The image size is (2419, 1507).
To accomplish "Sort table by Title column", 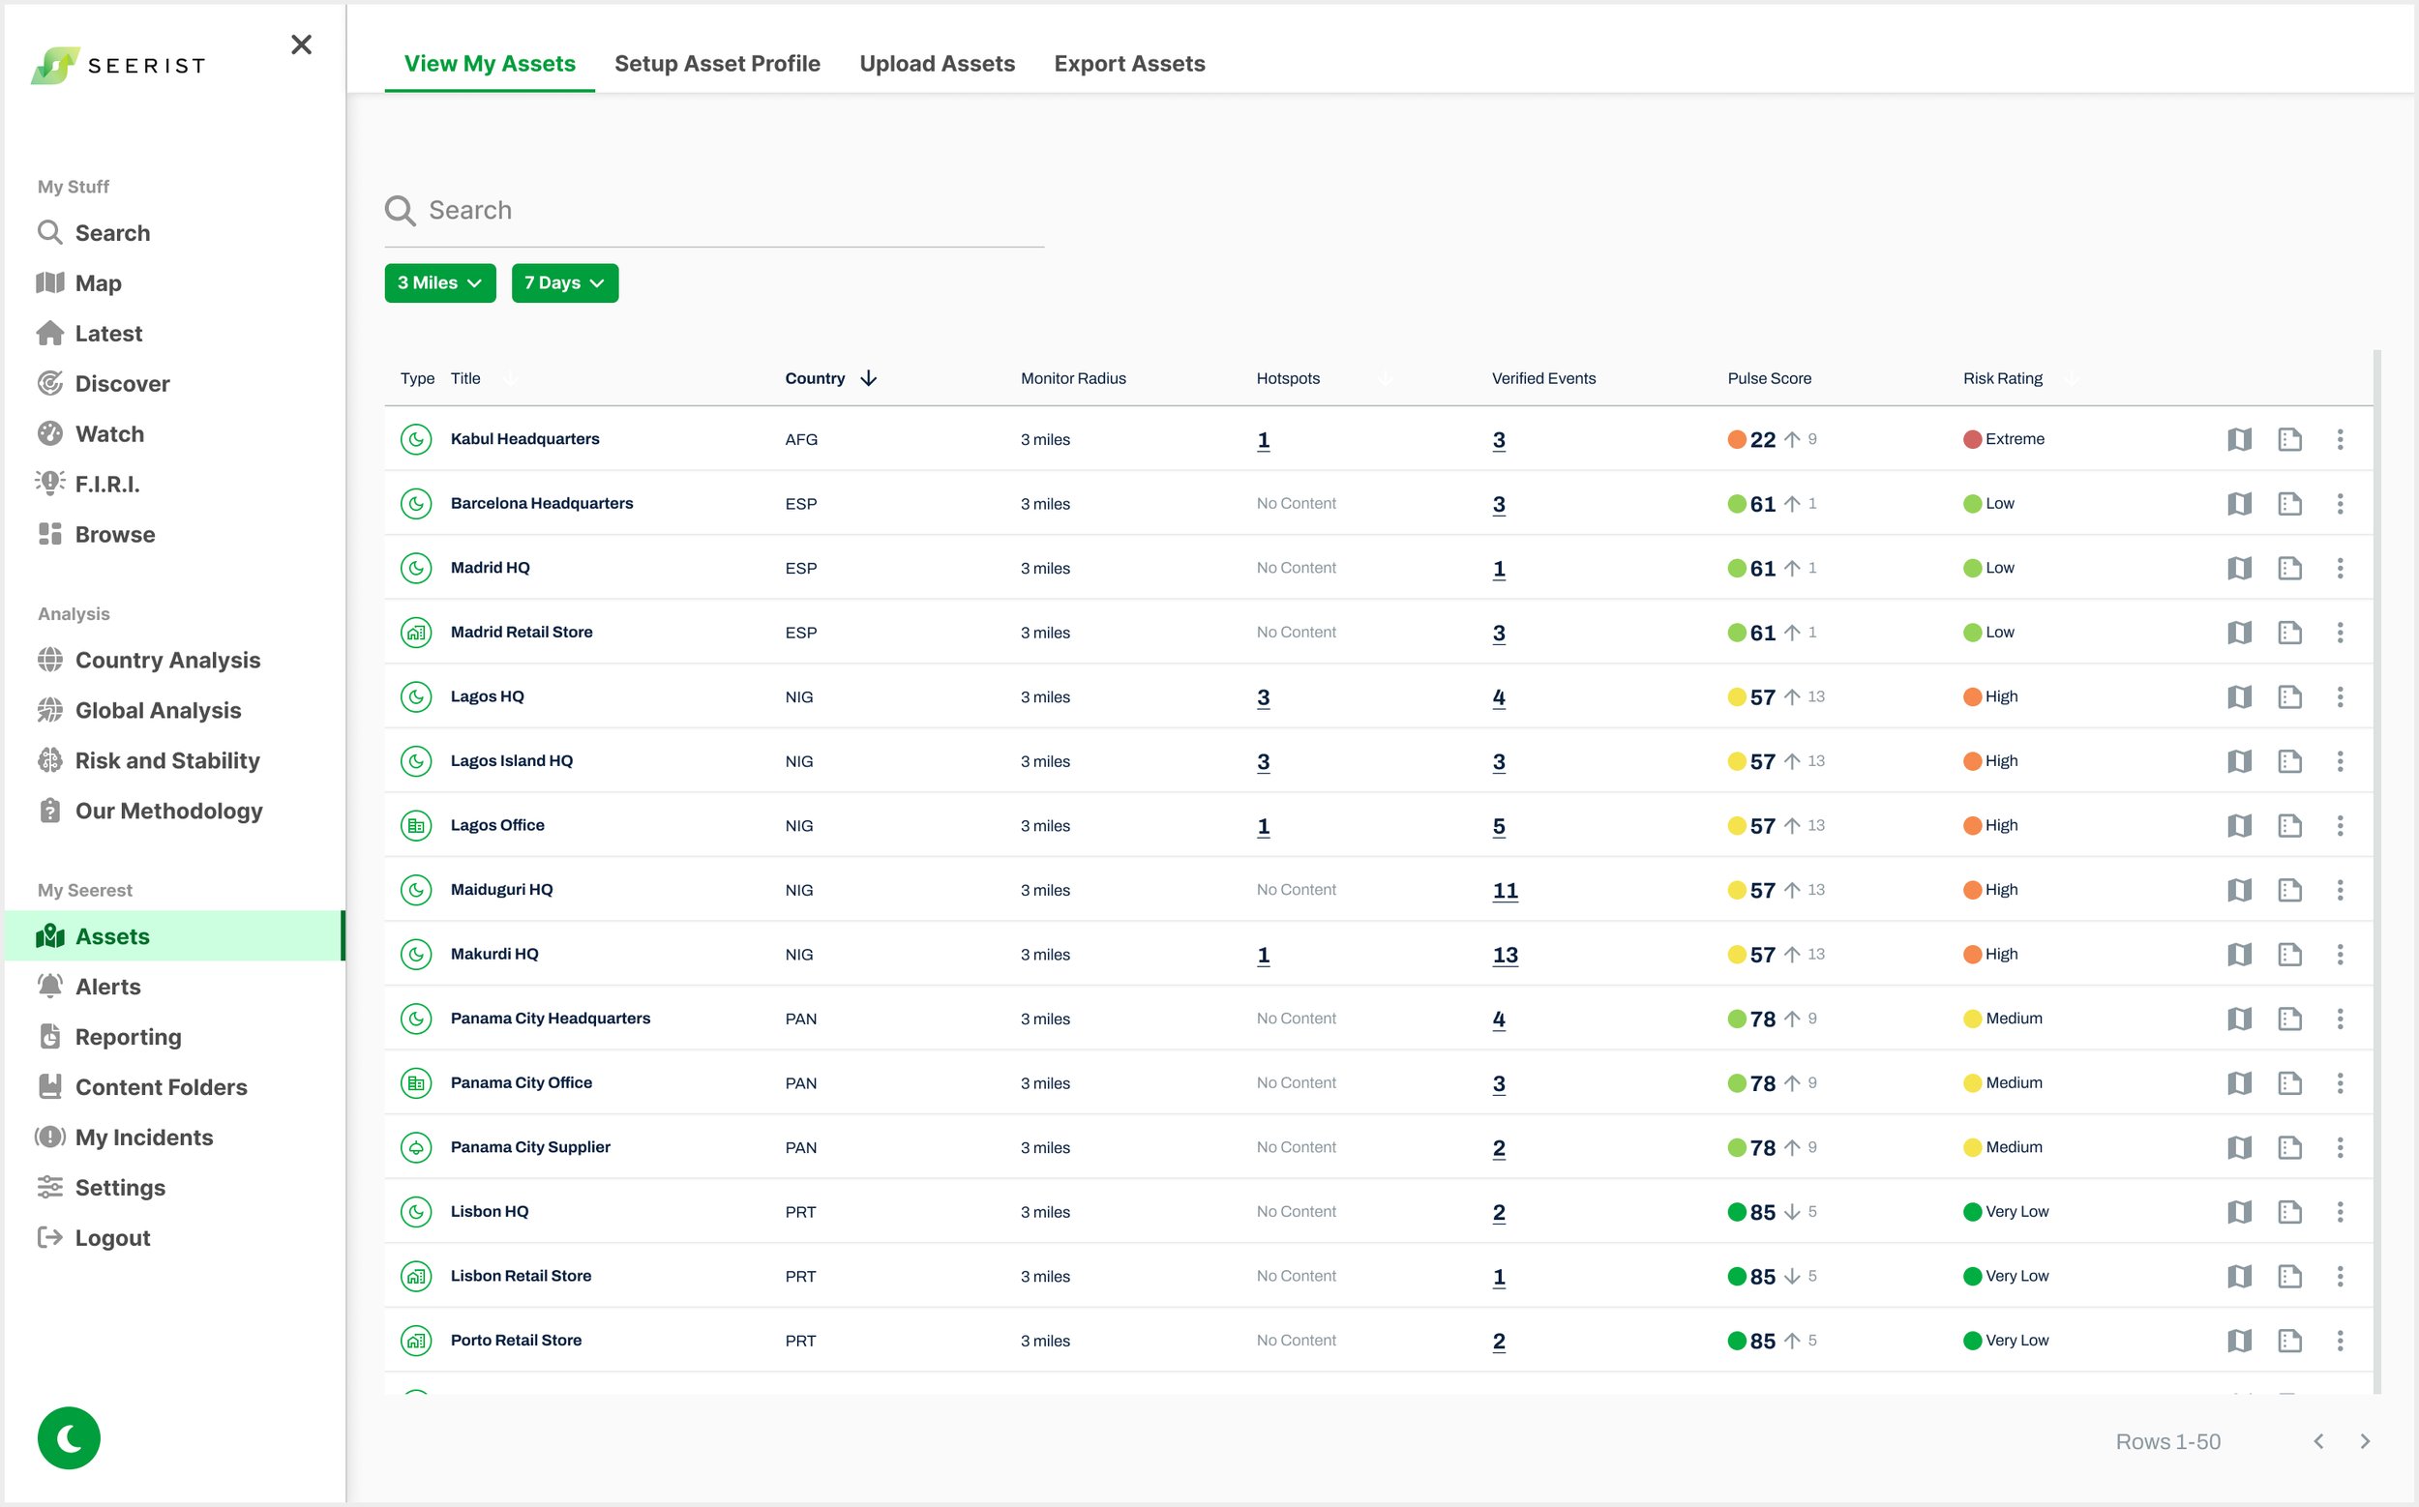I will click(x=465, y=379).
